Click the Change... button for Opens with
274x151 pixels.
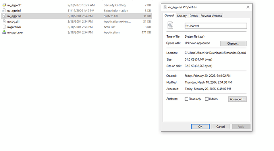pyautogui.click(x=233, y=44)
